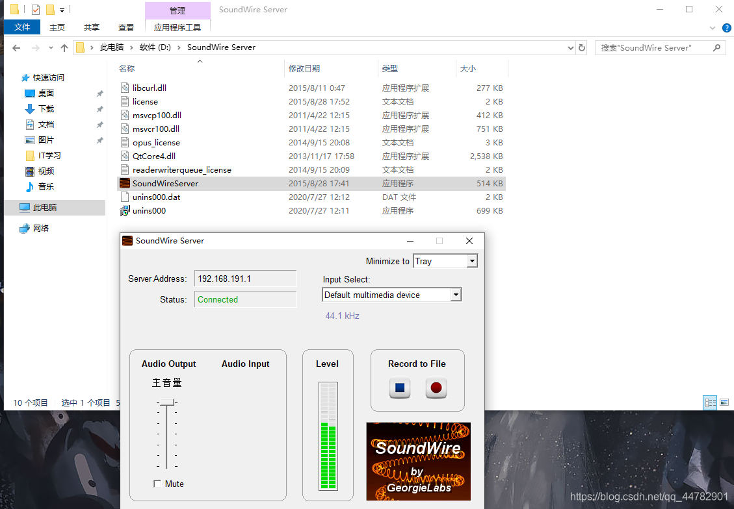Select the Audio Output tab label
The height and width of the screenshot is (509, 734).
click(168, 364)
